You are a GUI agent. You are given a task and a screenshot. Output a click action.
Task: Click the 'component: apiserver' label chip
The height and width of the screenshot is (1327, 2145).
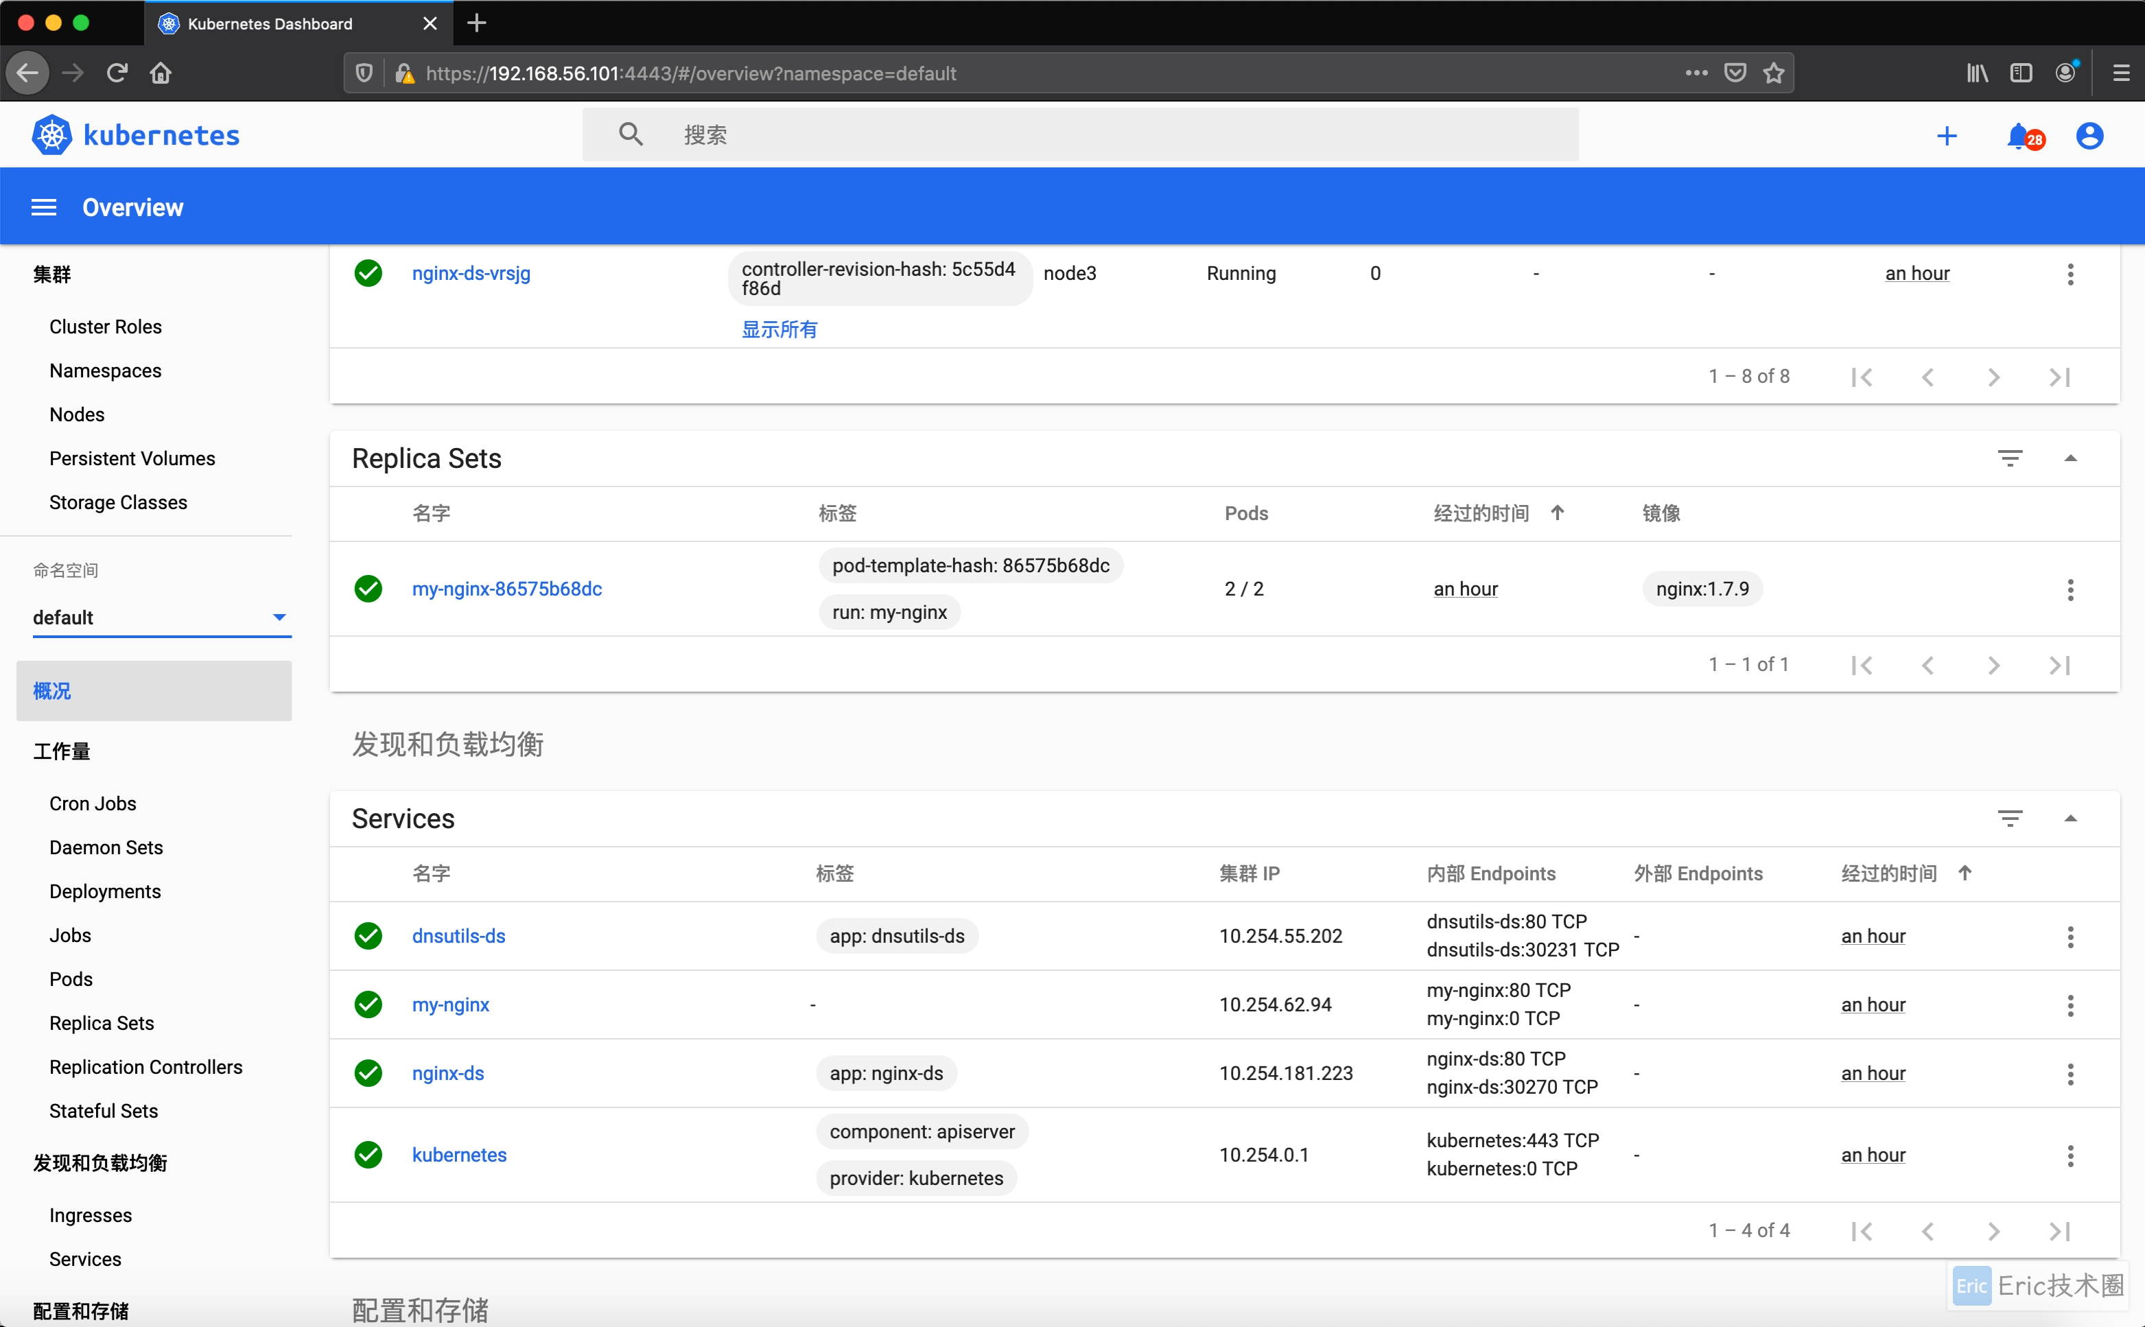[x=922, y=1131]
